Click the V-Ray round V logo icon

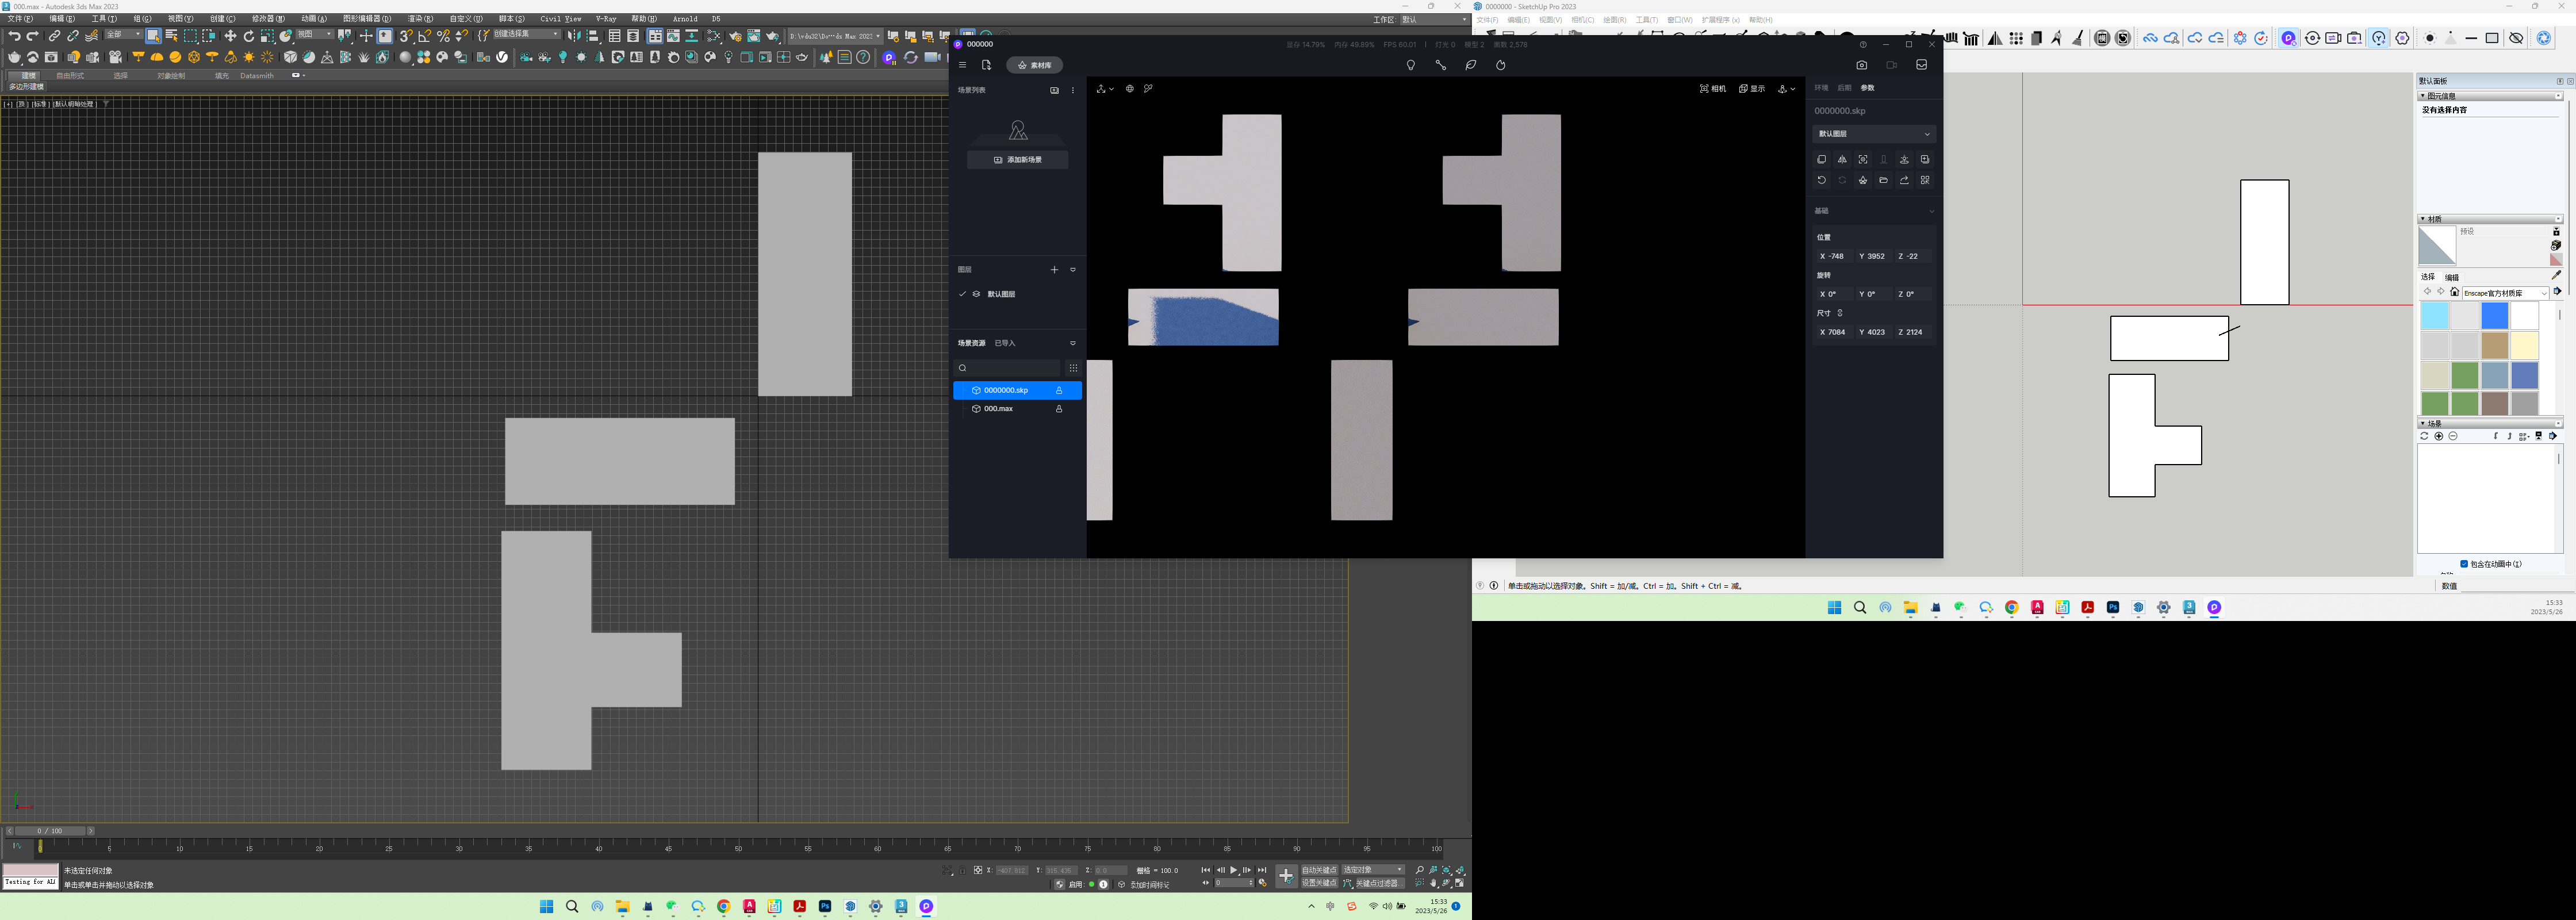tap(502, 57)
